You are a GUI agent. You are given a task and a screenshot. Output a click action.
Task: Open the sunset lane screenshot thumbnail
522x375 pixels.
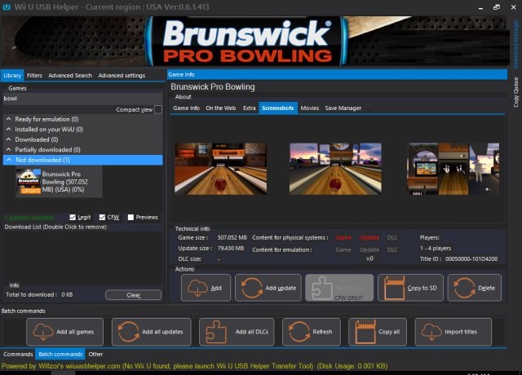[x=335, y=169]
